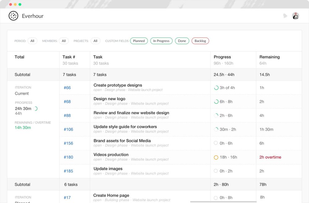Click the Task # column header
The height and width of the screenshot is (203, 309).
69,57
